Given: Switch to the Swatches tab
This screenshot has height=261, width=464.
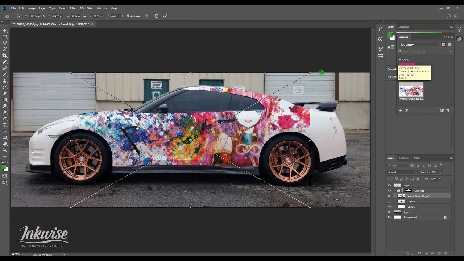Looking at the screenshot, I should (x=404, y=27).
